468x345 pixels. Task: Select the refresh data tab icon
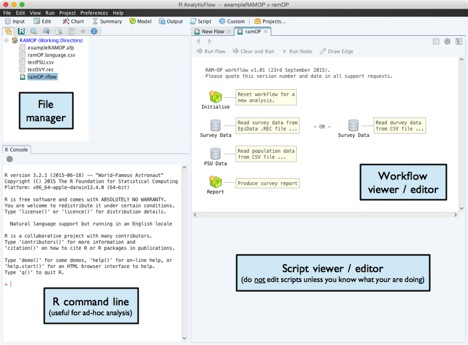point(46,31)
